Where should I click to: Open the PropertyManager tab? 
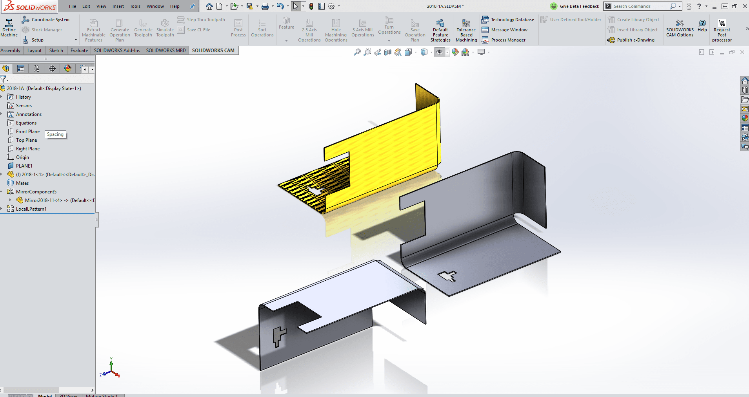[x=21, y=69]
